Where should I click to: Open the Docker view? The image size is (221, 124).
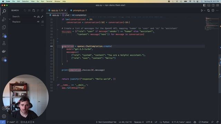pos(4,51)
